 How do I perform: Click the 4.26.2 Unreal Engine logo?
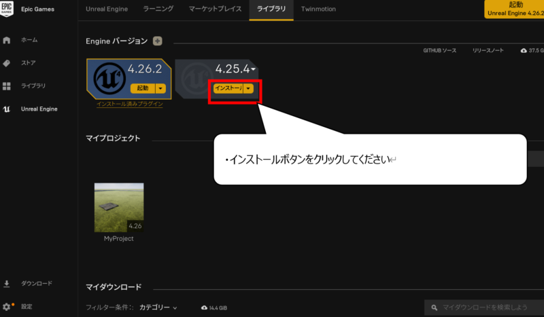pyautogui.click(x=109, y=79)
